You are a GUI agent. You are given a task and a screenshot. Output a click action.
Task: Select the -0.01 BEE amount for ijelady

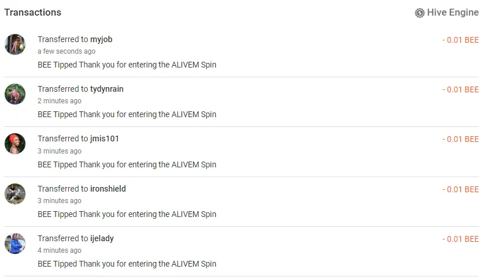tap(460, 239)
